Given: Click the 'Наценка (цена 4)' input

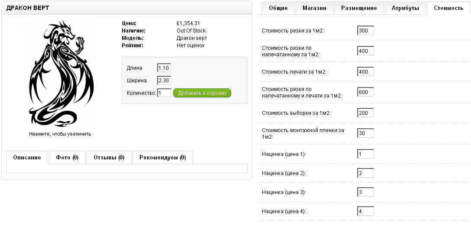Looking at the screenshot, I should 365,211.
